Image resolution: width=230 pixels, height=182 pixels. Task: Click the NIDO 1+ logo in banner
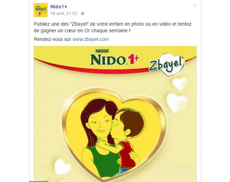coord(115,59)
